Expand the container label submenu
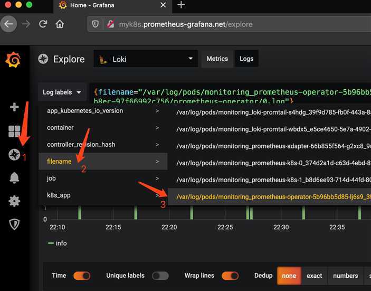Viewport: 371px width, 291px height. click(x=103, y=128)
